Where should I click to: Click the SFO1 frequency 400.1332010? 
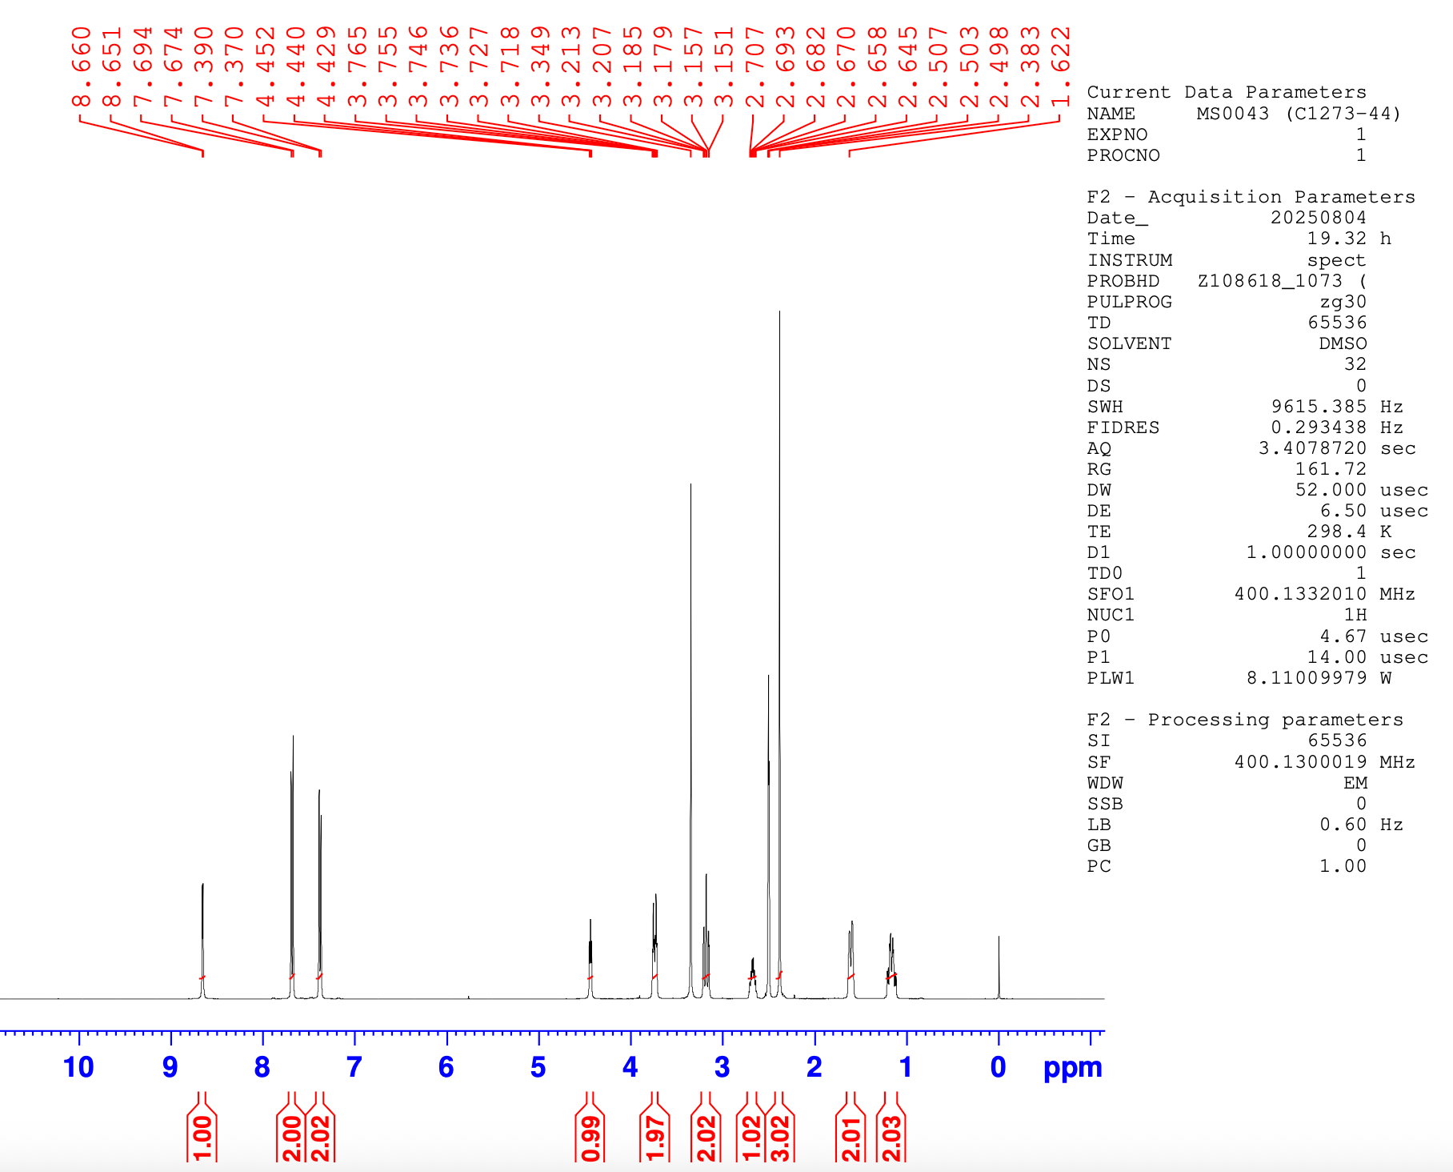(1300, 594)
